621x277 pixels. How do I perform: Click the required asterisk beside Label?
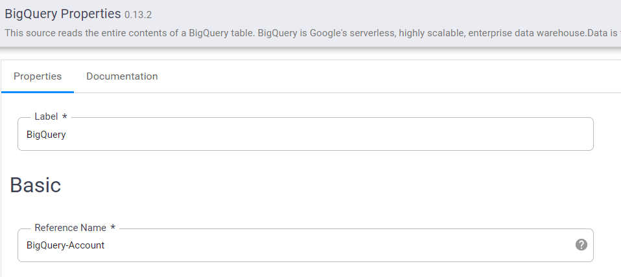pyautogui.click(x=65, y=117)
